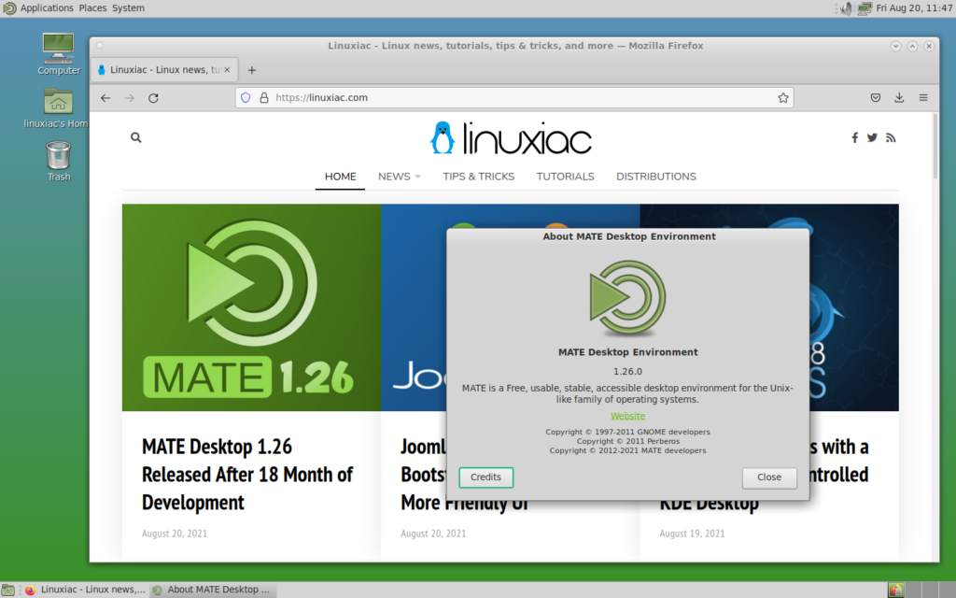
Task: Click the site padlock icon
Action: (x=264, y=97)
